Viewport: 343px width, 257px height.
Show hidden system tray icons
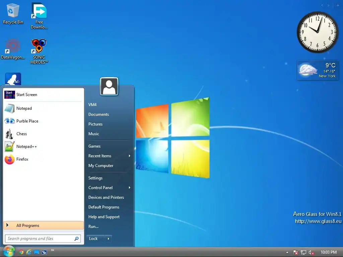coord(287,252)
